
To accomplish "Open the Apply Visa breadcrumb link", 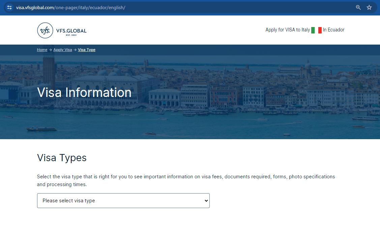I will (x=63, y=50).
